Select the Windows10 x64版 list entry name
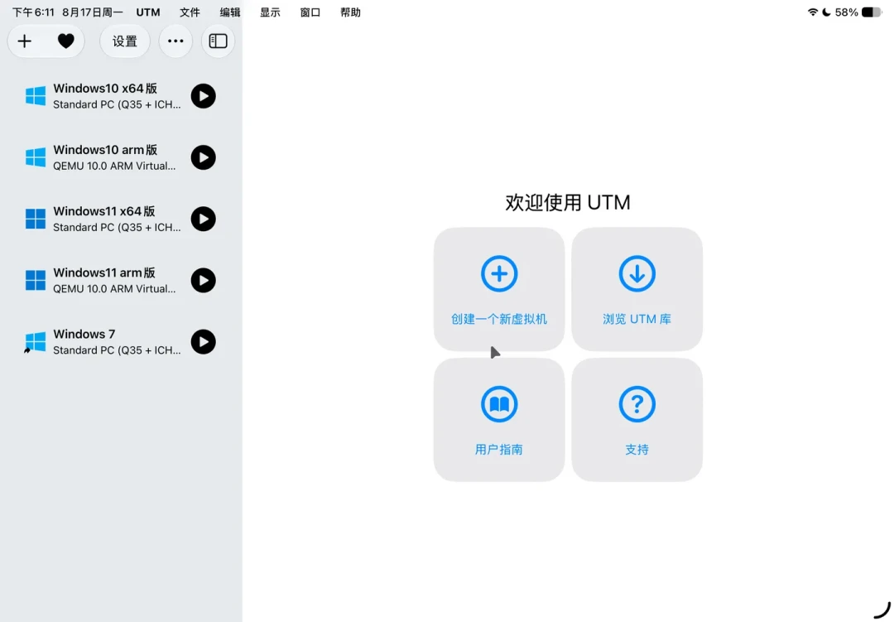 [105, 89]
